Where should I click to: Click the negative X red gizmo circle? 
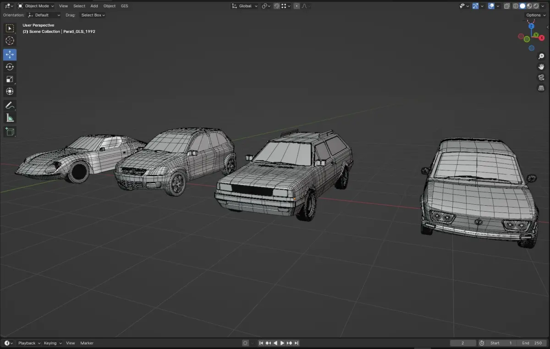pyautogui.click(x=521, y=36)
